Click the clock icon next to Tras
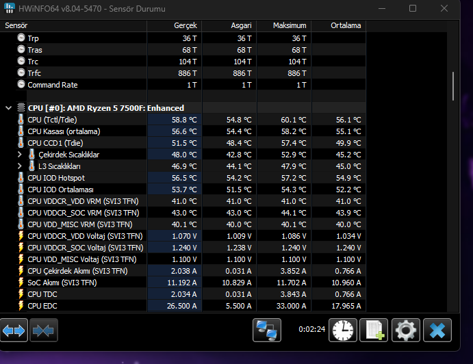Screen dimensions: 473x364 21,49
